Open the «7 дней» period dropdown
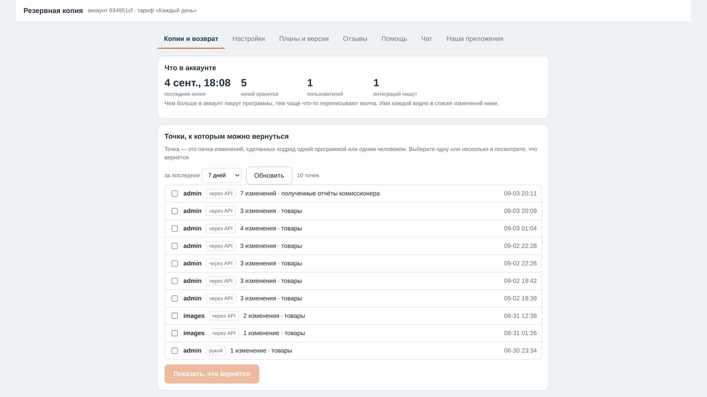The image size is (707, 397). (221, 175)
